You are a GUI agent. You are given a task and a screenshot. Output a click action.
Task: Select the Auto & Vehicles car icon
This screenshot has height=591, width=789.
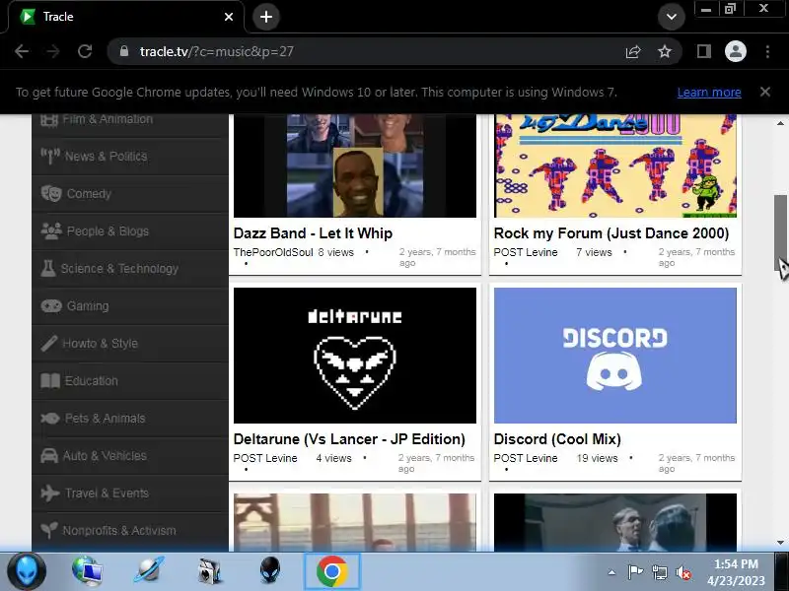coord(48,455)
